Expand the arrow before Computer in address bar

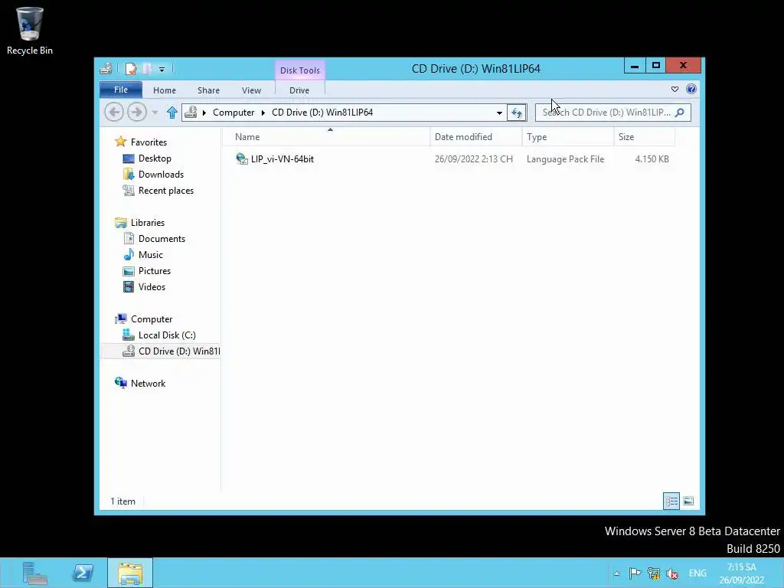pyautogui.click(x=204, y=113)
